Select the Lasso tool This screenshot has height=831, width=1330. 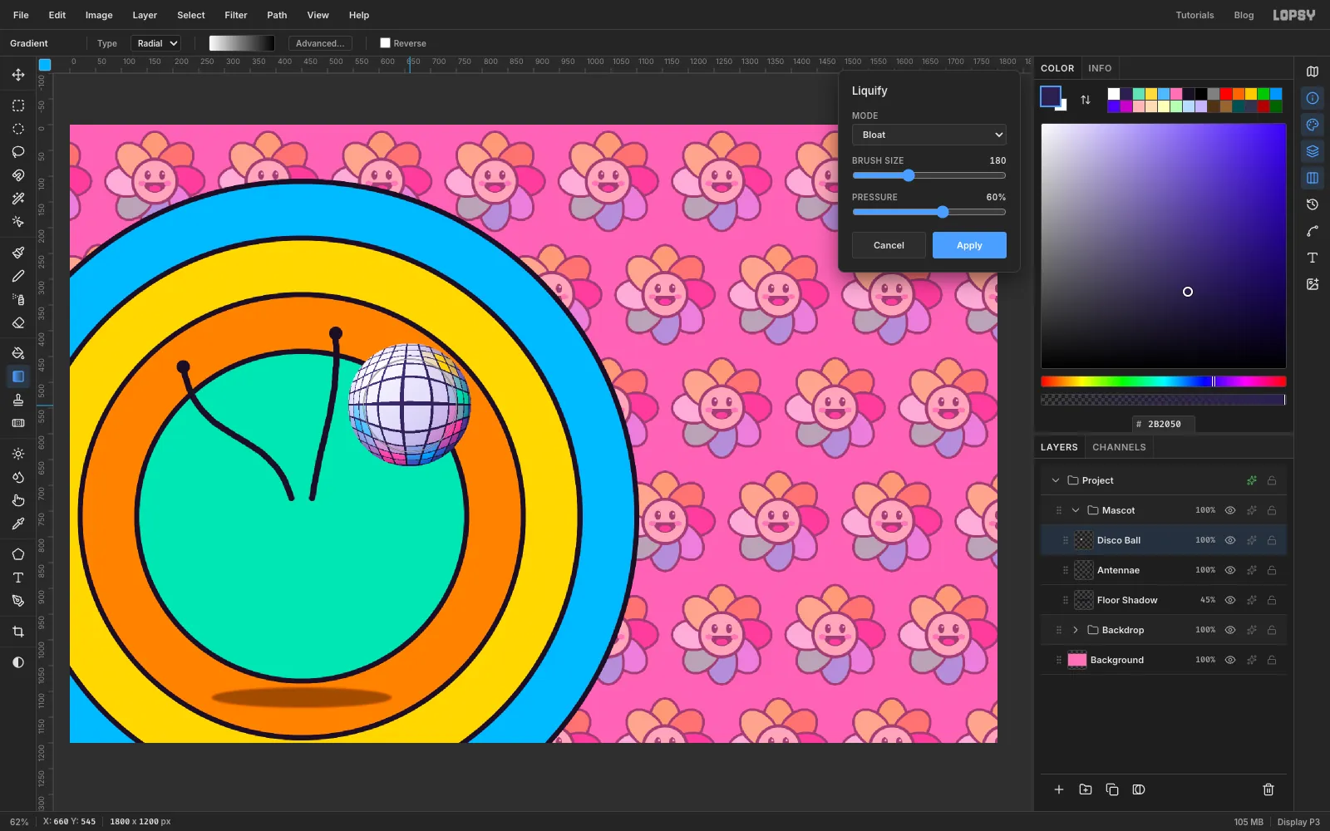18,152
